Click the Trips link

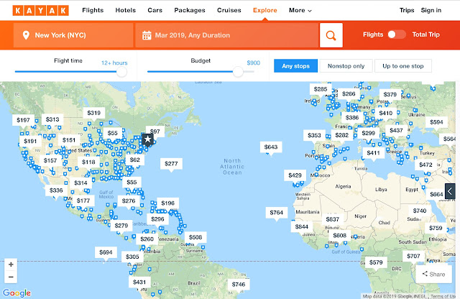[x=407, y=10]
